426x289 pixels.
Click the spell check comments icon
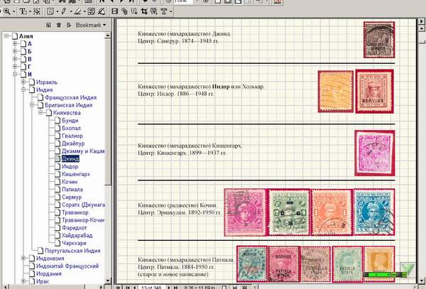(x=92, y=11)
